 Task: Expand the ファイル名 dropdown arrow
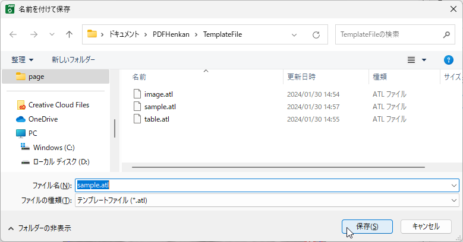pyautogui.click(x=454, y=186)
